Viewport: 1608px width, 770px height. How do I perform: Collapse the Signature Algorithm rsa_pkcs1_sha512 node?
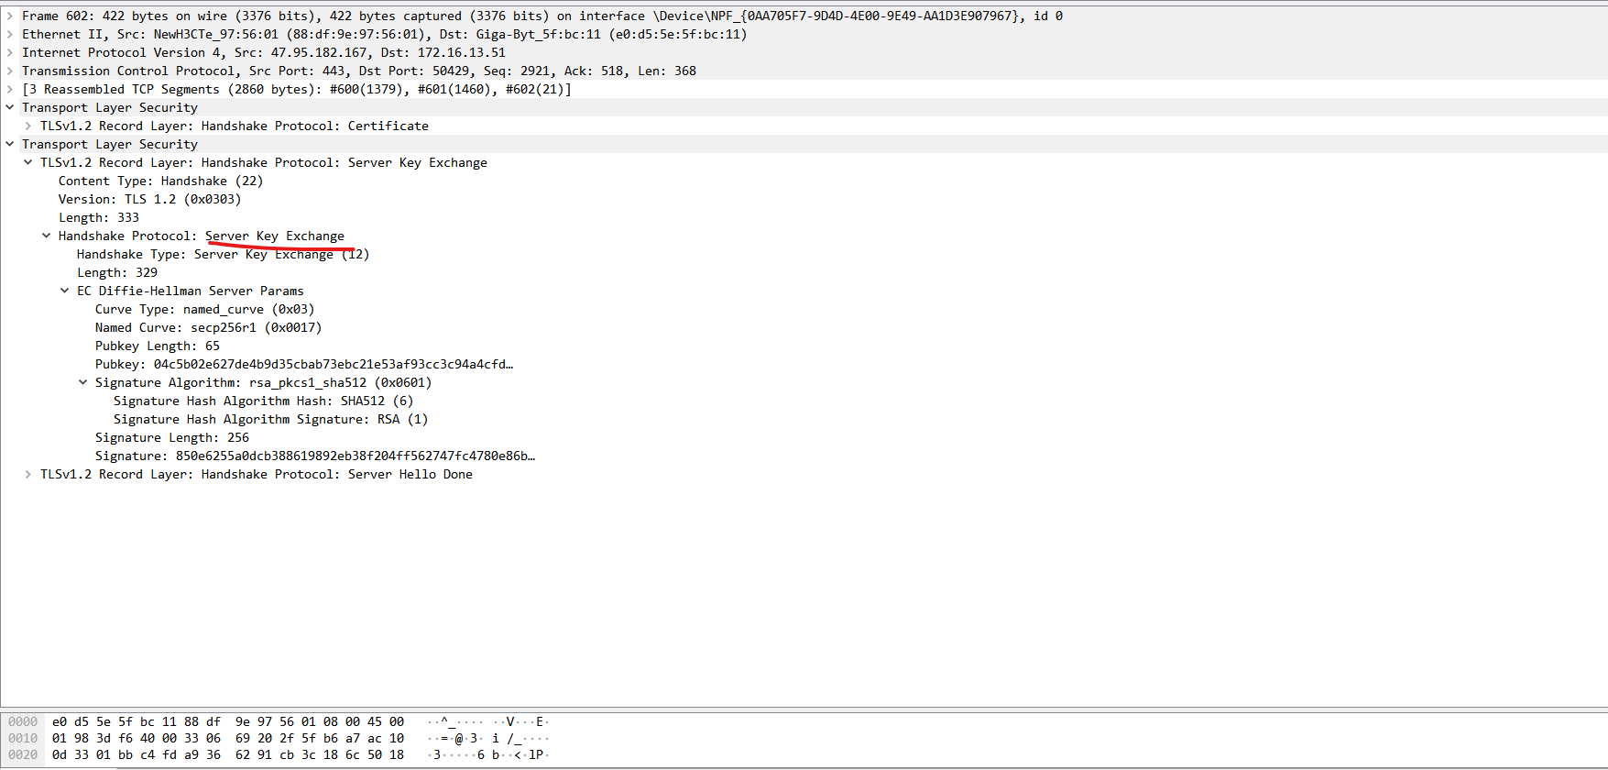tap(83, 382)
